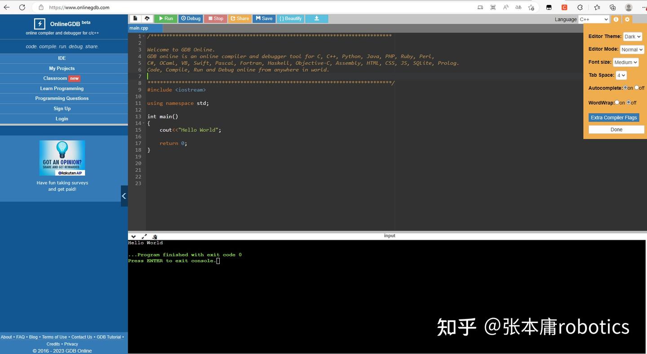Open the Editor Theme dropdown
647x354 pixels.
632,36
